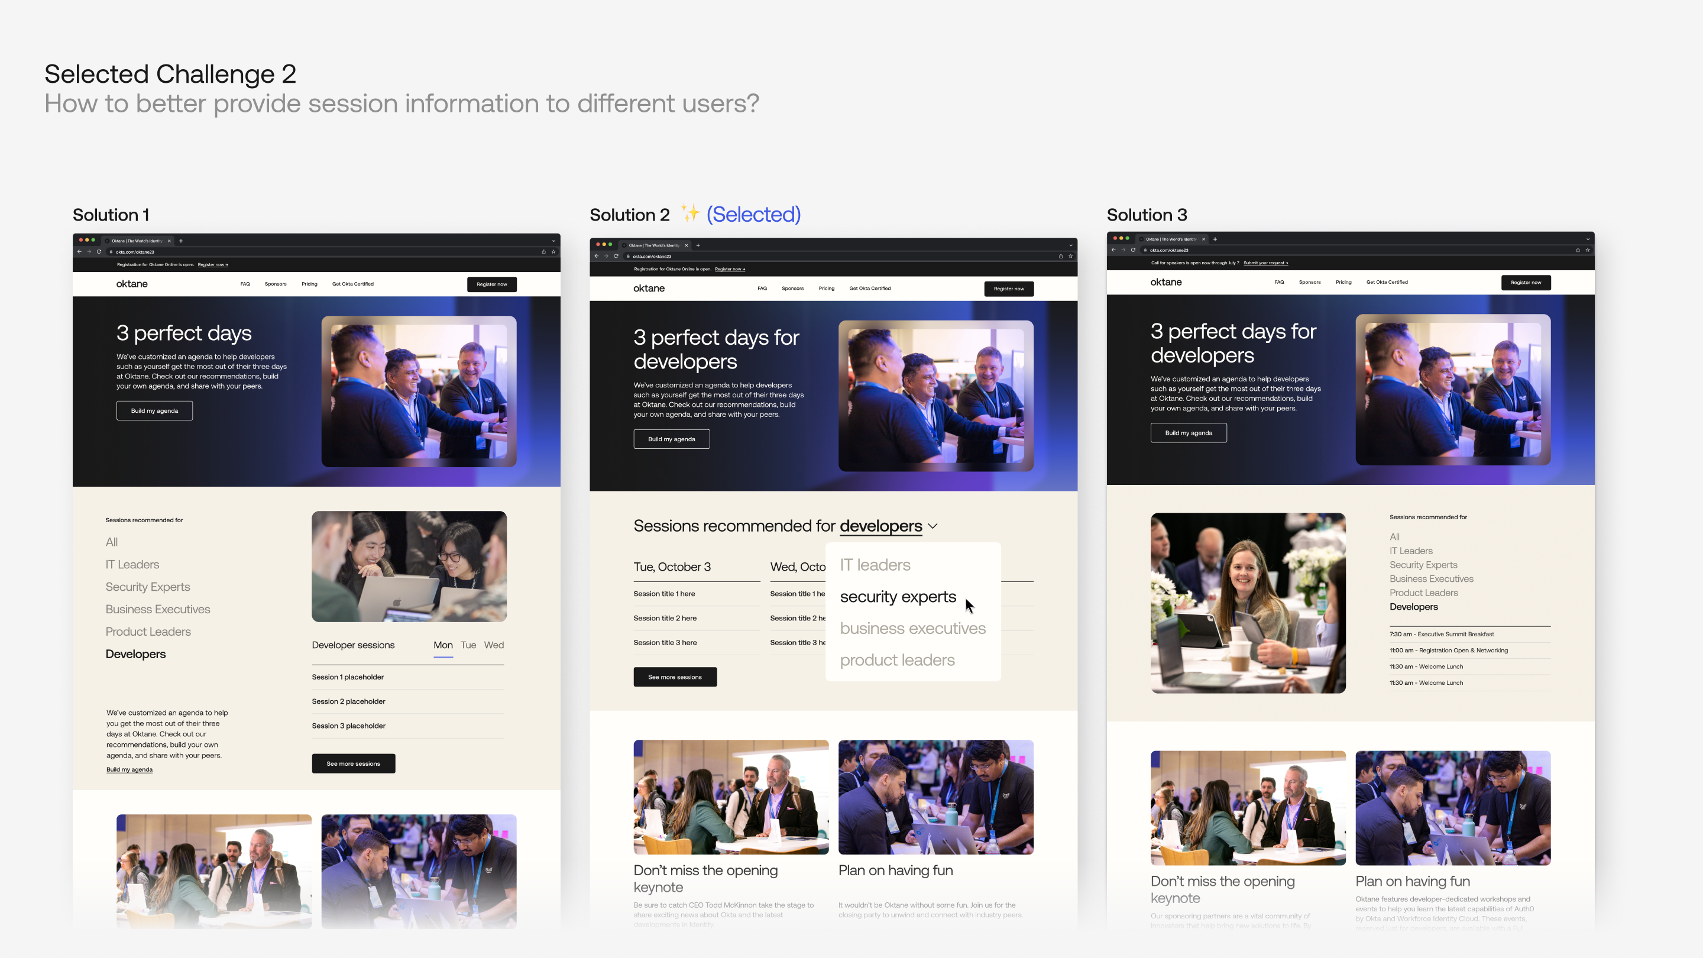1703x958 pixels.
Task: Click Build my agenda button in Solution 3 hero
Action: click(1189, 433)
